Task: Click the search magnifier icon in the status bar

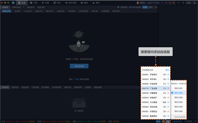Action: click(168, 121)
